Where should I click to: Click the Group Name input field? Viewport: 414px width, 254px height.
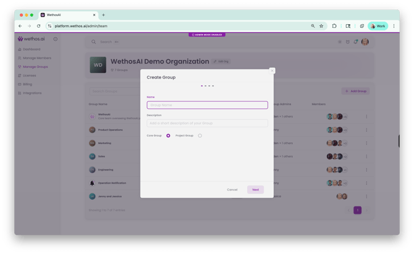[207, 105]
